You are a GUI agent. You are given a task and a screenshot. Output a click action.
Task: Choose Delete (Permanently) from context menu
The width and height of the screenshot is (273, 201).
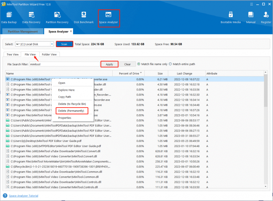coord(72,111)
